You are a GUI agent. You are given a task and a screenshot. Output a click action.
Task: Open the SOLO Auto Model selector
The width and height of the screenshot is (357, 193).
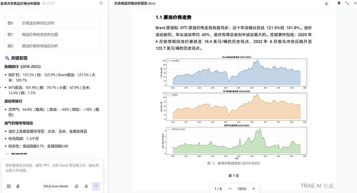(55, 186)
